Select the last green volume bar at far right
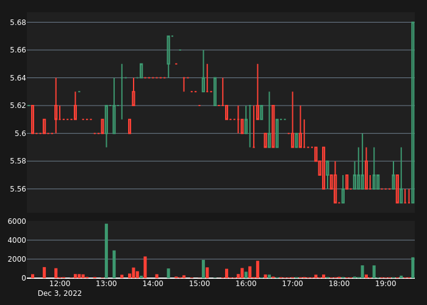427x305 pixels. 413,268
